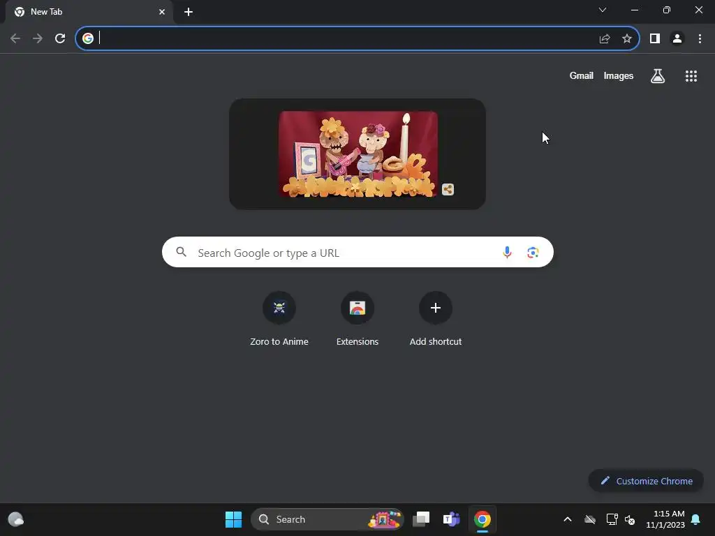Expand the tab search chevron
The height and width of the screenshot is (536, 715).
(x=603, y=10)
